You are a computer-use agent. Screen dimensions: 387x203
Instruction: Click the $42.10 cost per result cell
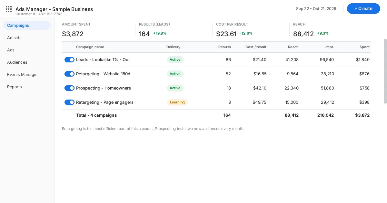coord(260,88)
